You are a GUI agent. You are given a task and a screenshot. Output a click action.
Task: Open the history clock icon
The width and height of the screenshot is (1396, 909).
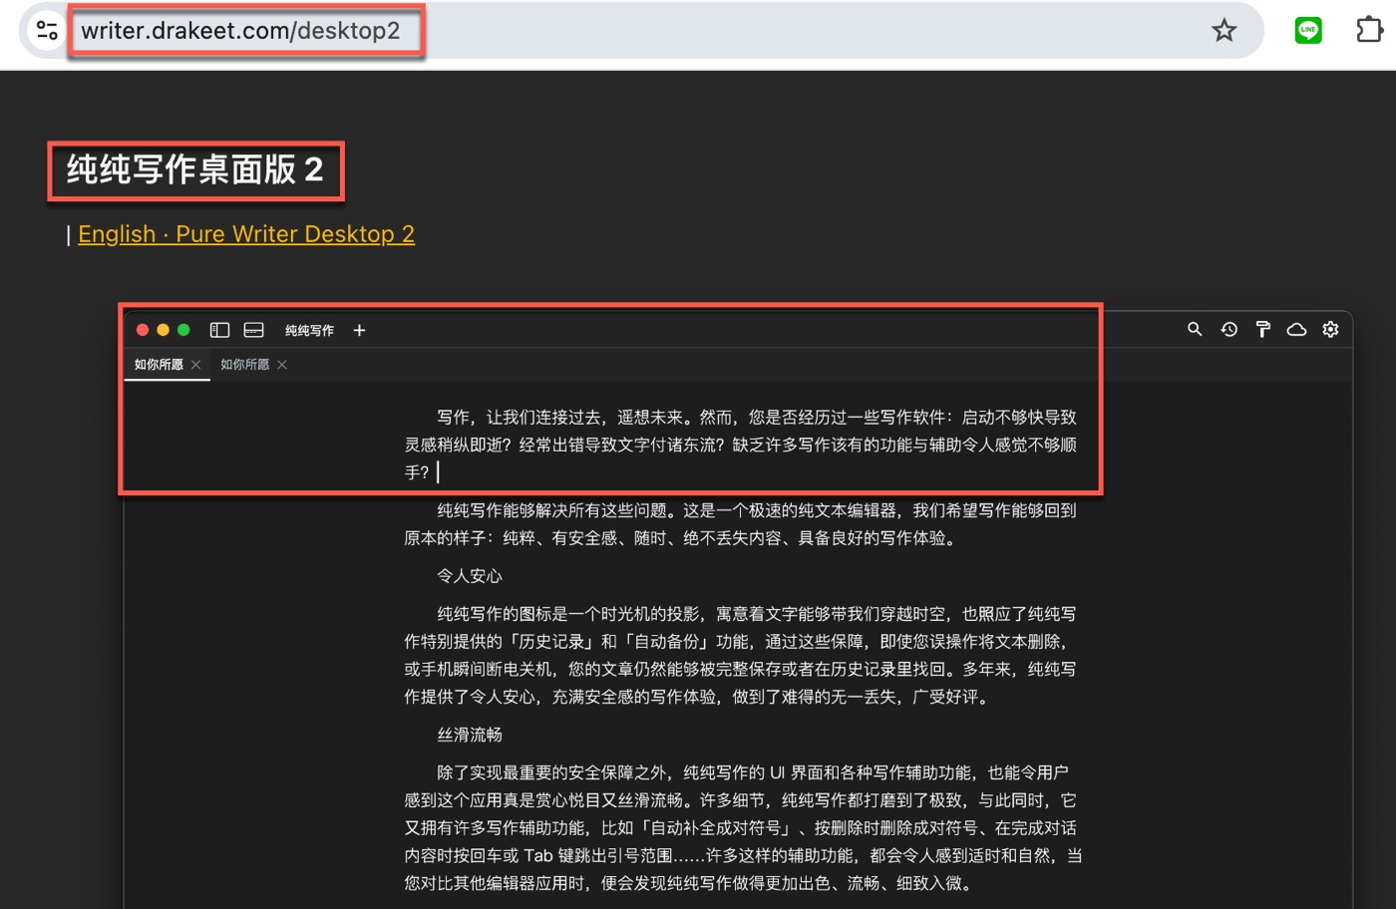pos(1228,329)
